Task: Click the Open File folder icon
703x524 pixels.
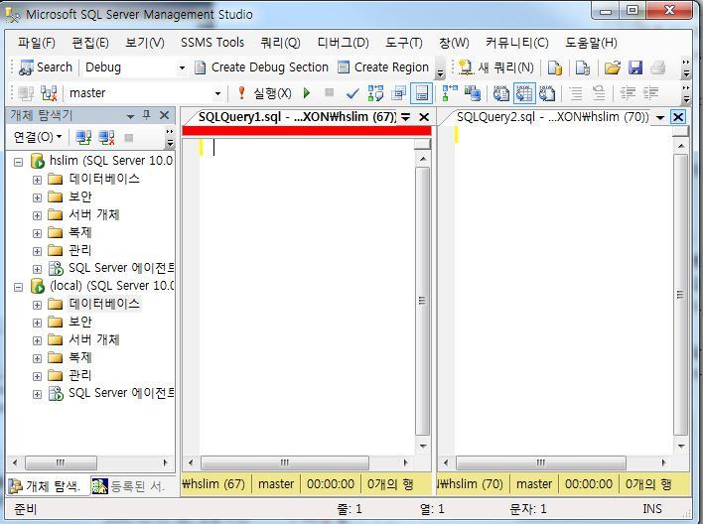Action: point(612,68)
